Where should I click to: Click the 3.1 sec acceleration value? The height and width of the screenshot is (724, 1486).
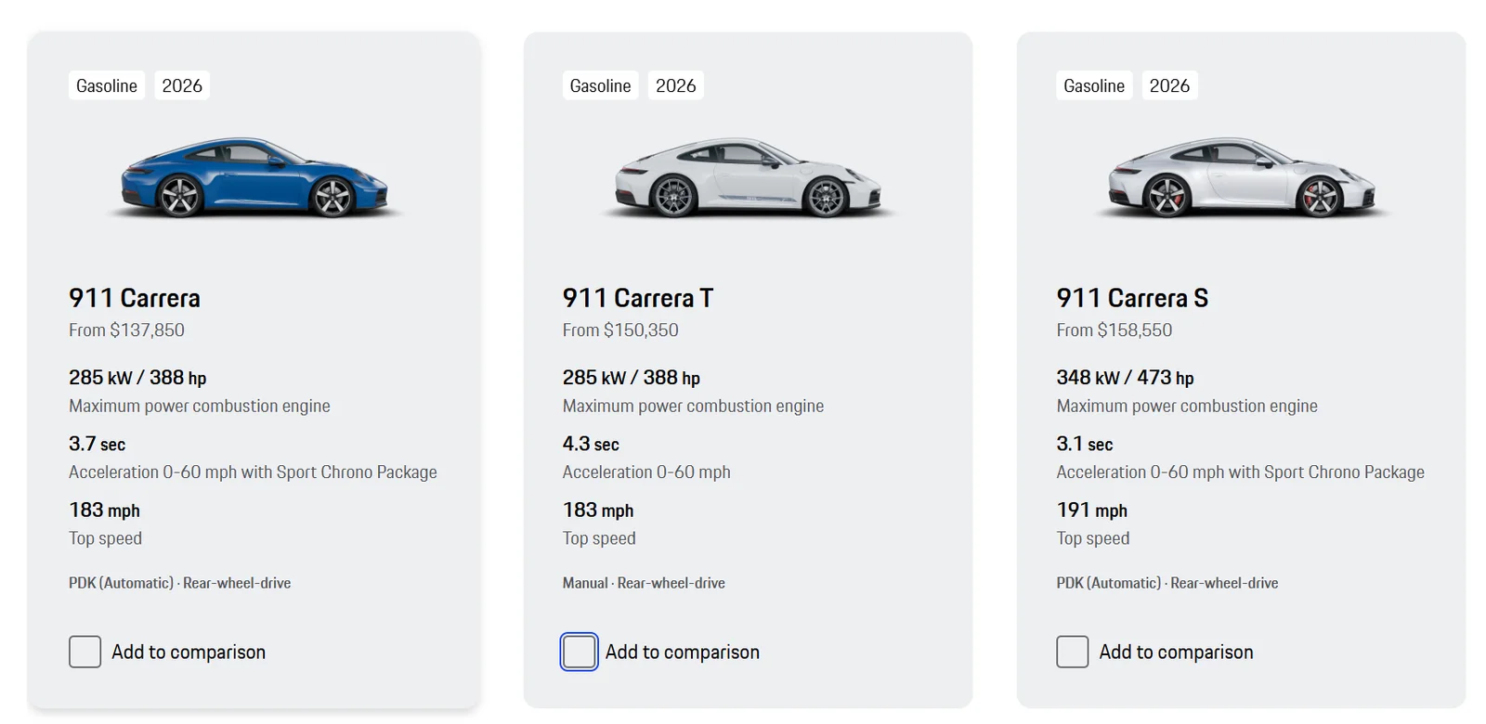click(1084, 444)
